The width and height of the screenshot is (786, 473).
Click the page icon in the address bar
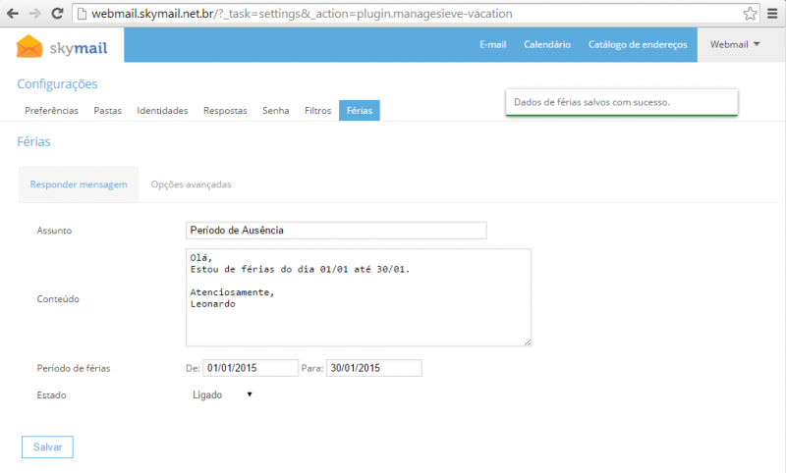(x=82, y=14)
